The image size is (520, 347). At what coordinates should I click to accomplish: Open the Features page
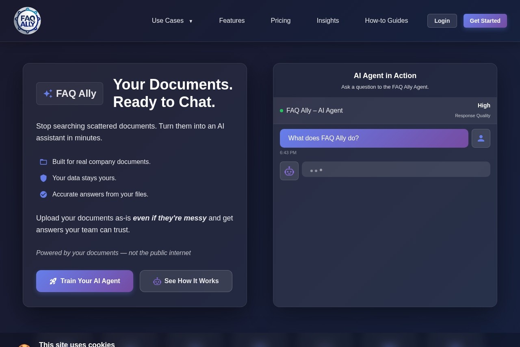pos(232,21)
